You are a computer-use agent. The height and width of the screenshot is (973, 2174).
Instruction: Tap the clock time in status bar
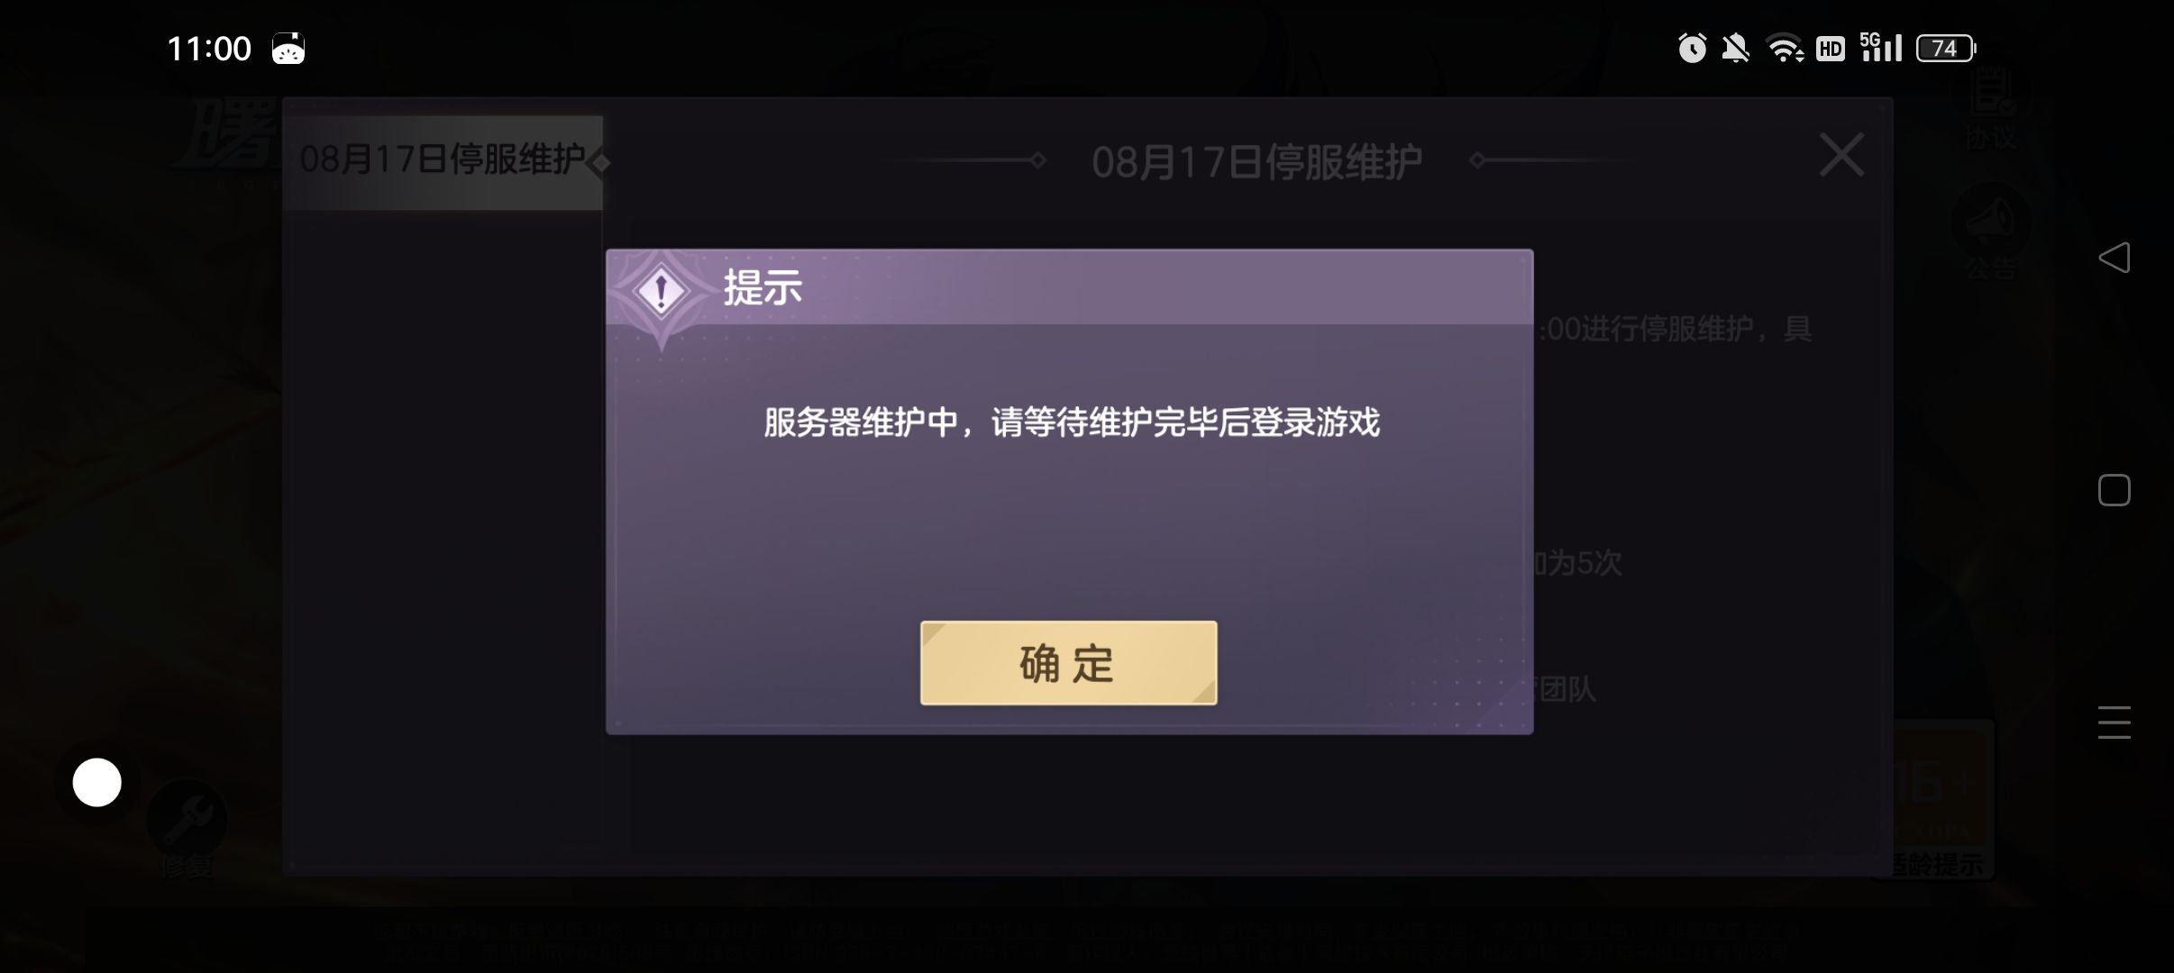tap(209, 49)
